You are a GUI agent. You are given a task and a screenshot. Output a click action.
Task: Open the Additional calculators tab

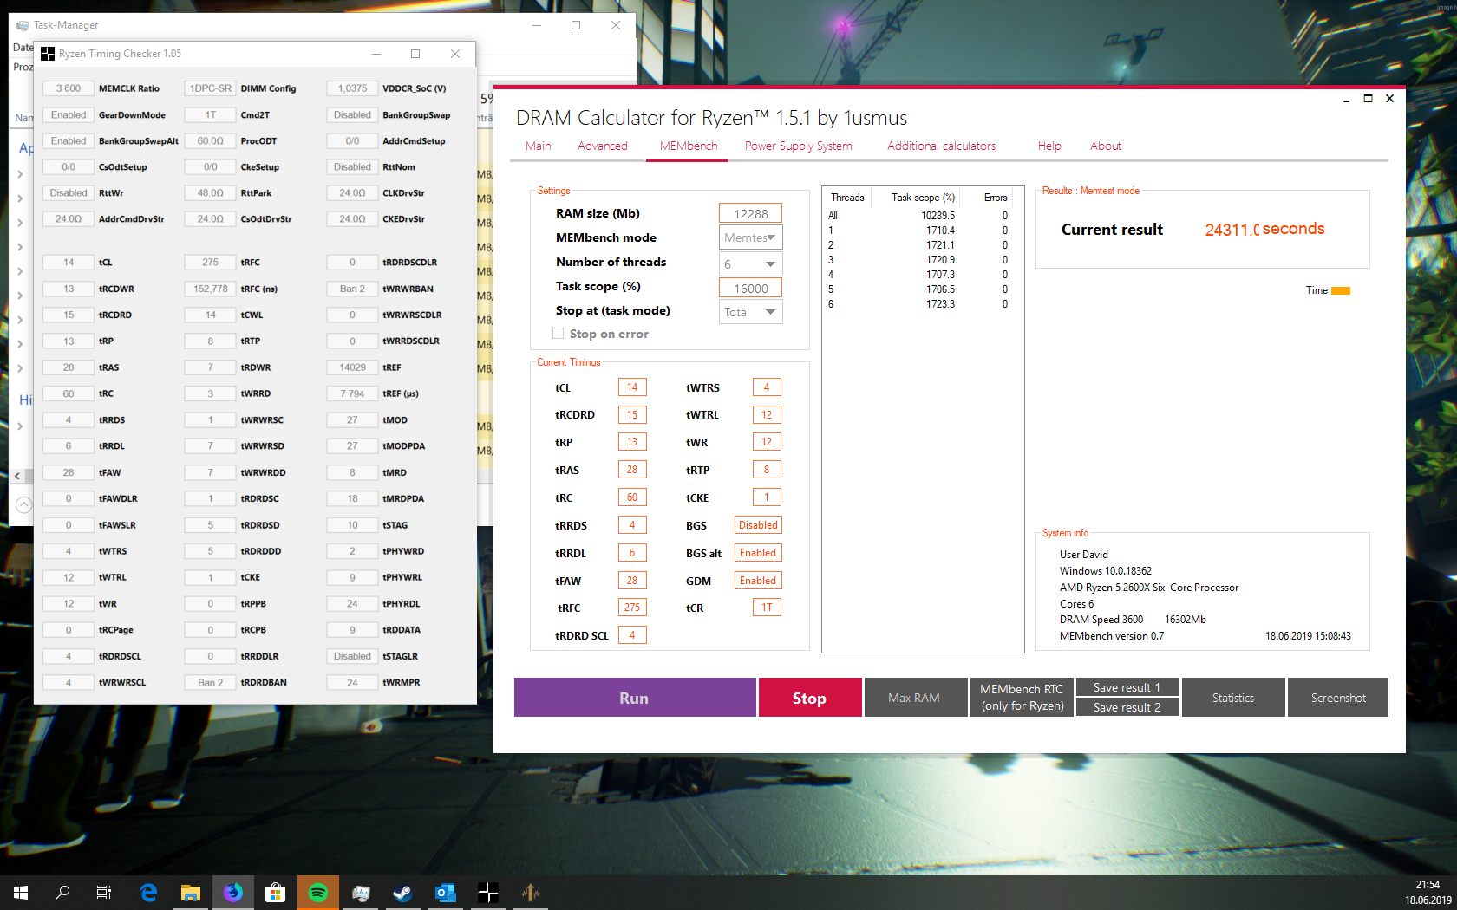tap(941, 146)
